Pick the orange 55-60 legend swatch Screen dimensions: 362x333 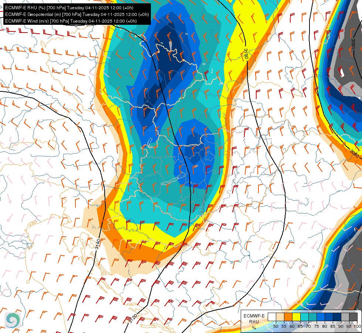[x=288, y=317]
